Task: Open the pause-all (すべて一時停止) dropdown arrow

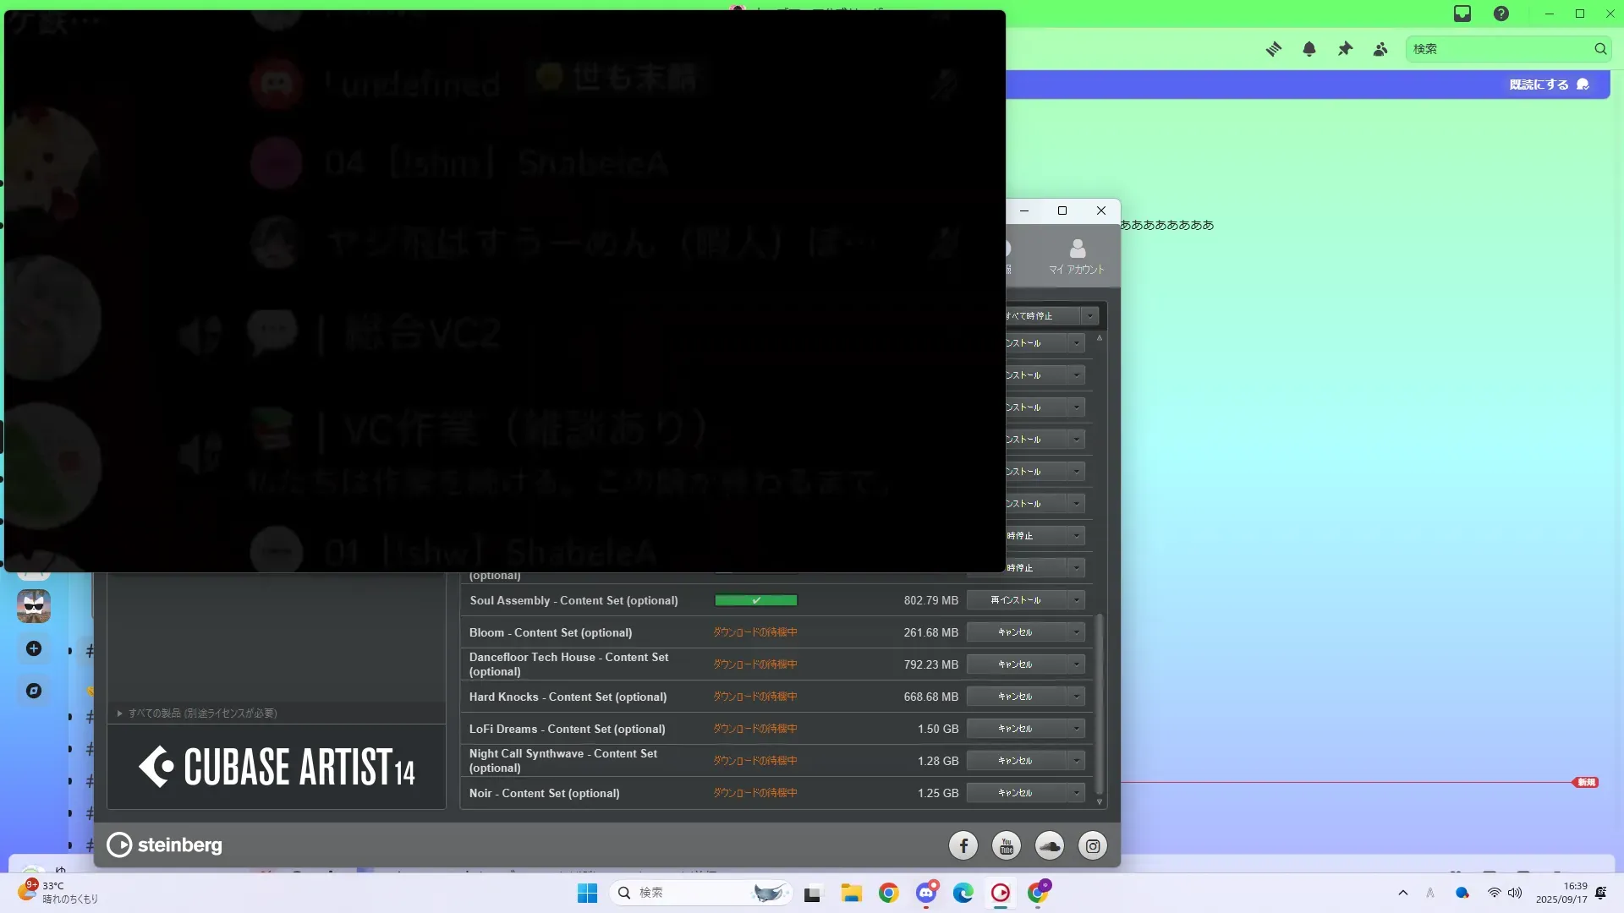Action: [1089, 315]
